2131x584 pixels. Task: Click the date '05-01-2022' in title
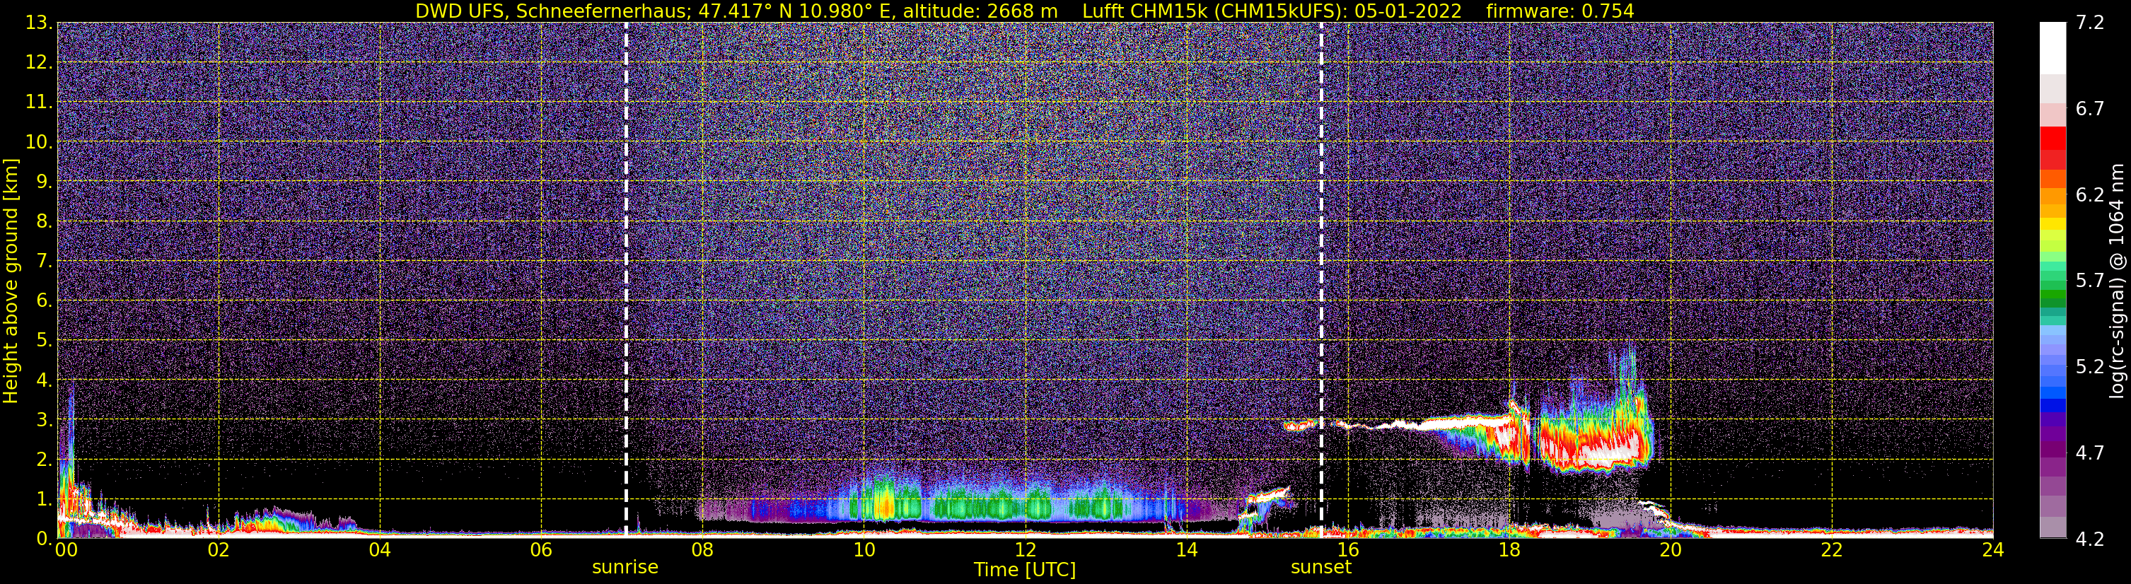pyautogui.click(x=1408, y=11)
